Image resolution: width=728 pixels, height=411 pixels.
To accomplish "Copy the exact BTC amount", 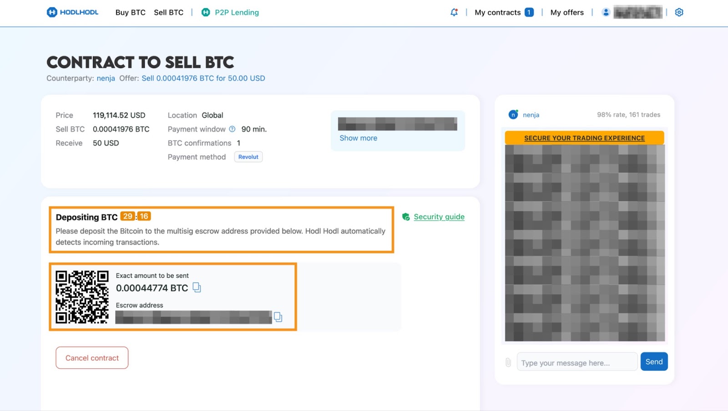I will click(197, 288).
